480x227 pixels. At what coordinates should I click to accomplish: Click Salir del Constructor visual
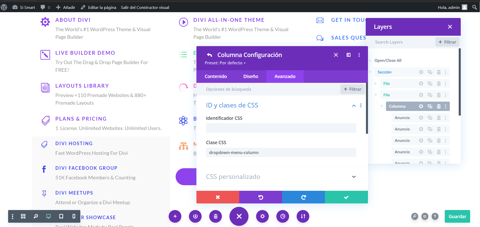point(145,7)
